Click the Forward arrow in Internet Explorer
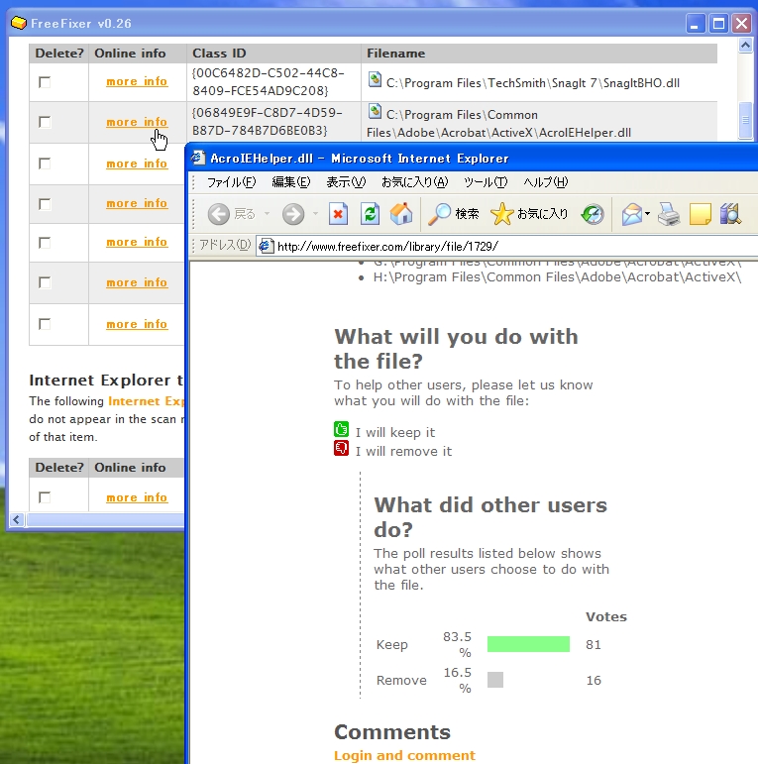Image resolution: width=758 pixels, height=764 pixels. 293,214
